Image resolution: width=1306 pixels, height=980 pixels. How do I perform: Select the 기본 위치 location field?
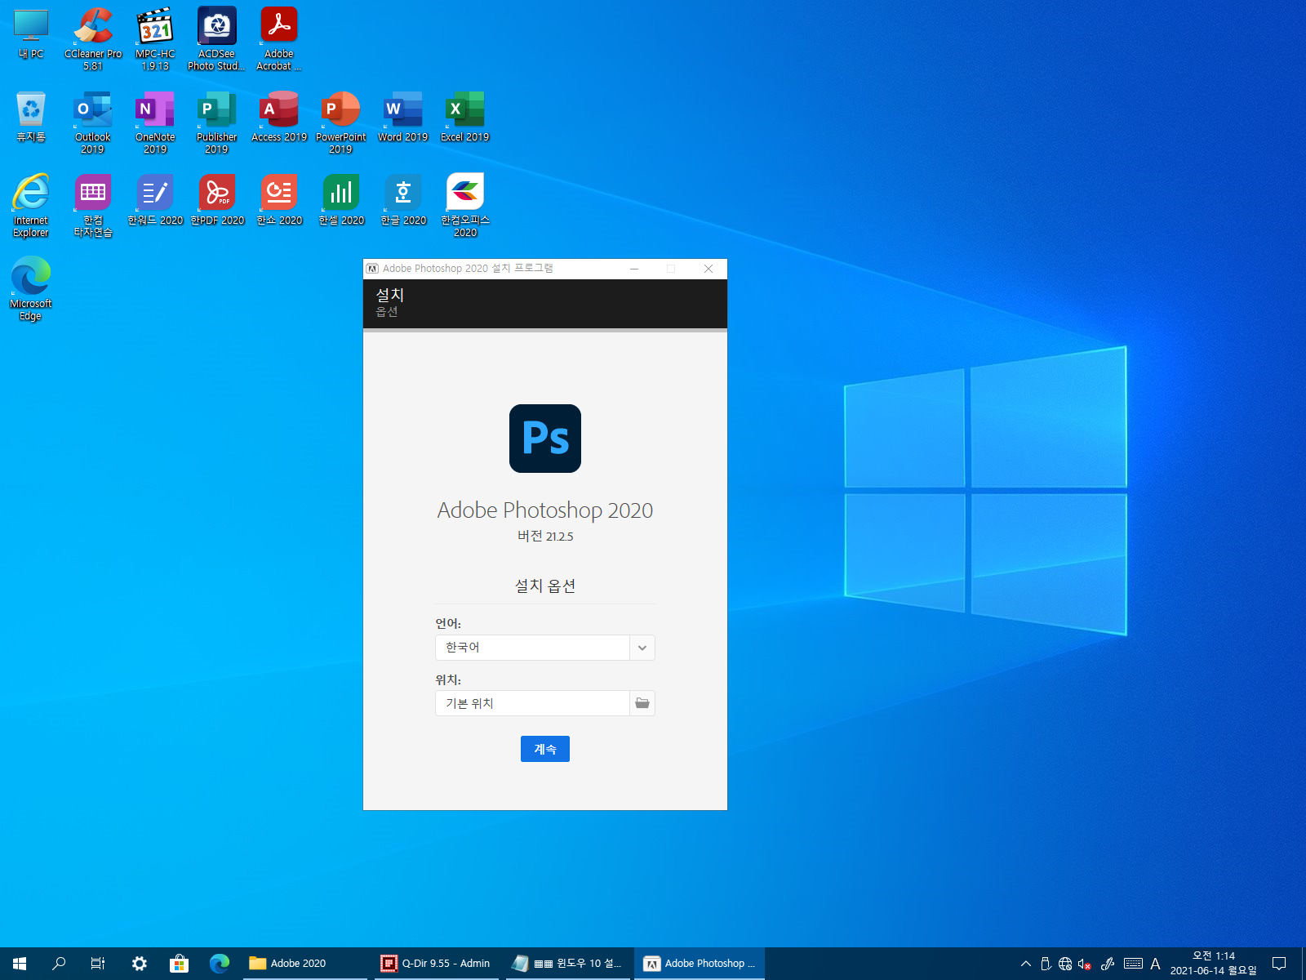532,703
